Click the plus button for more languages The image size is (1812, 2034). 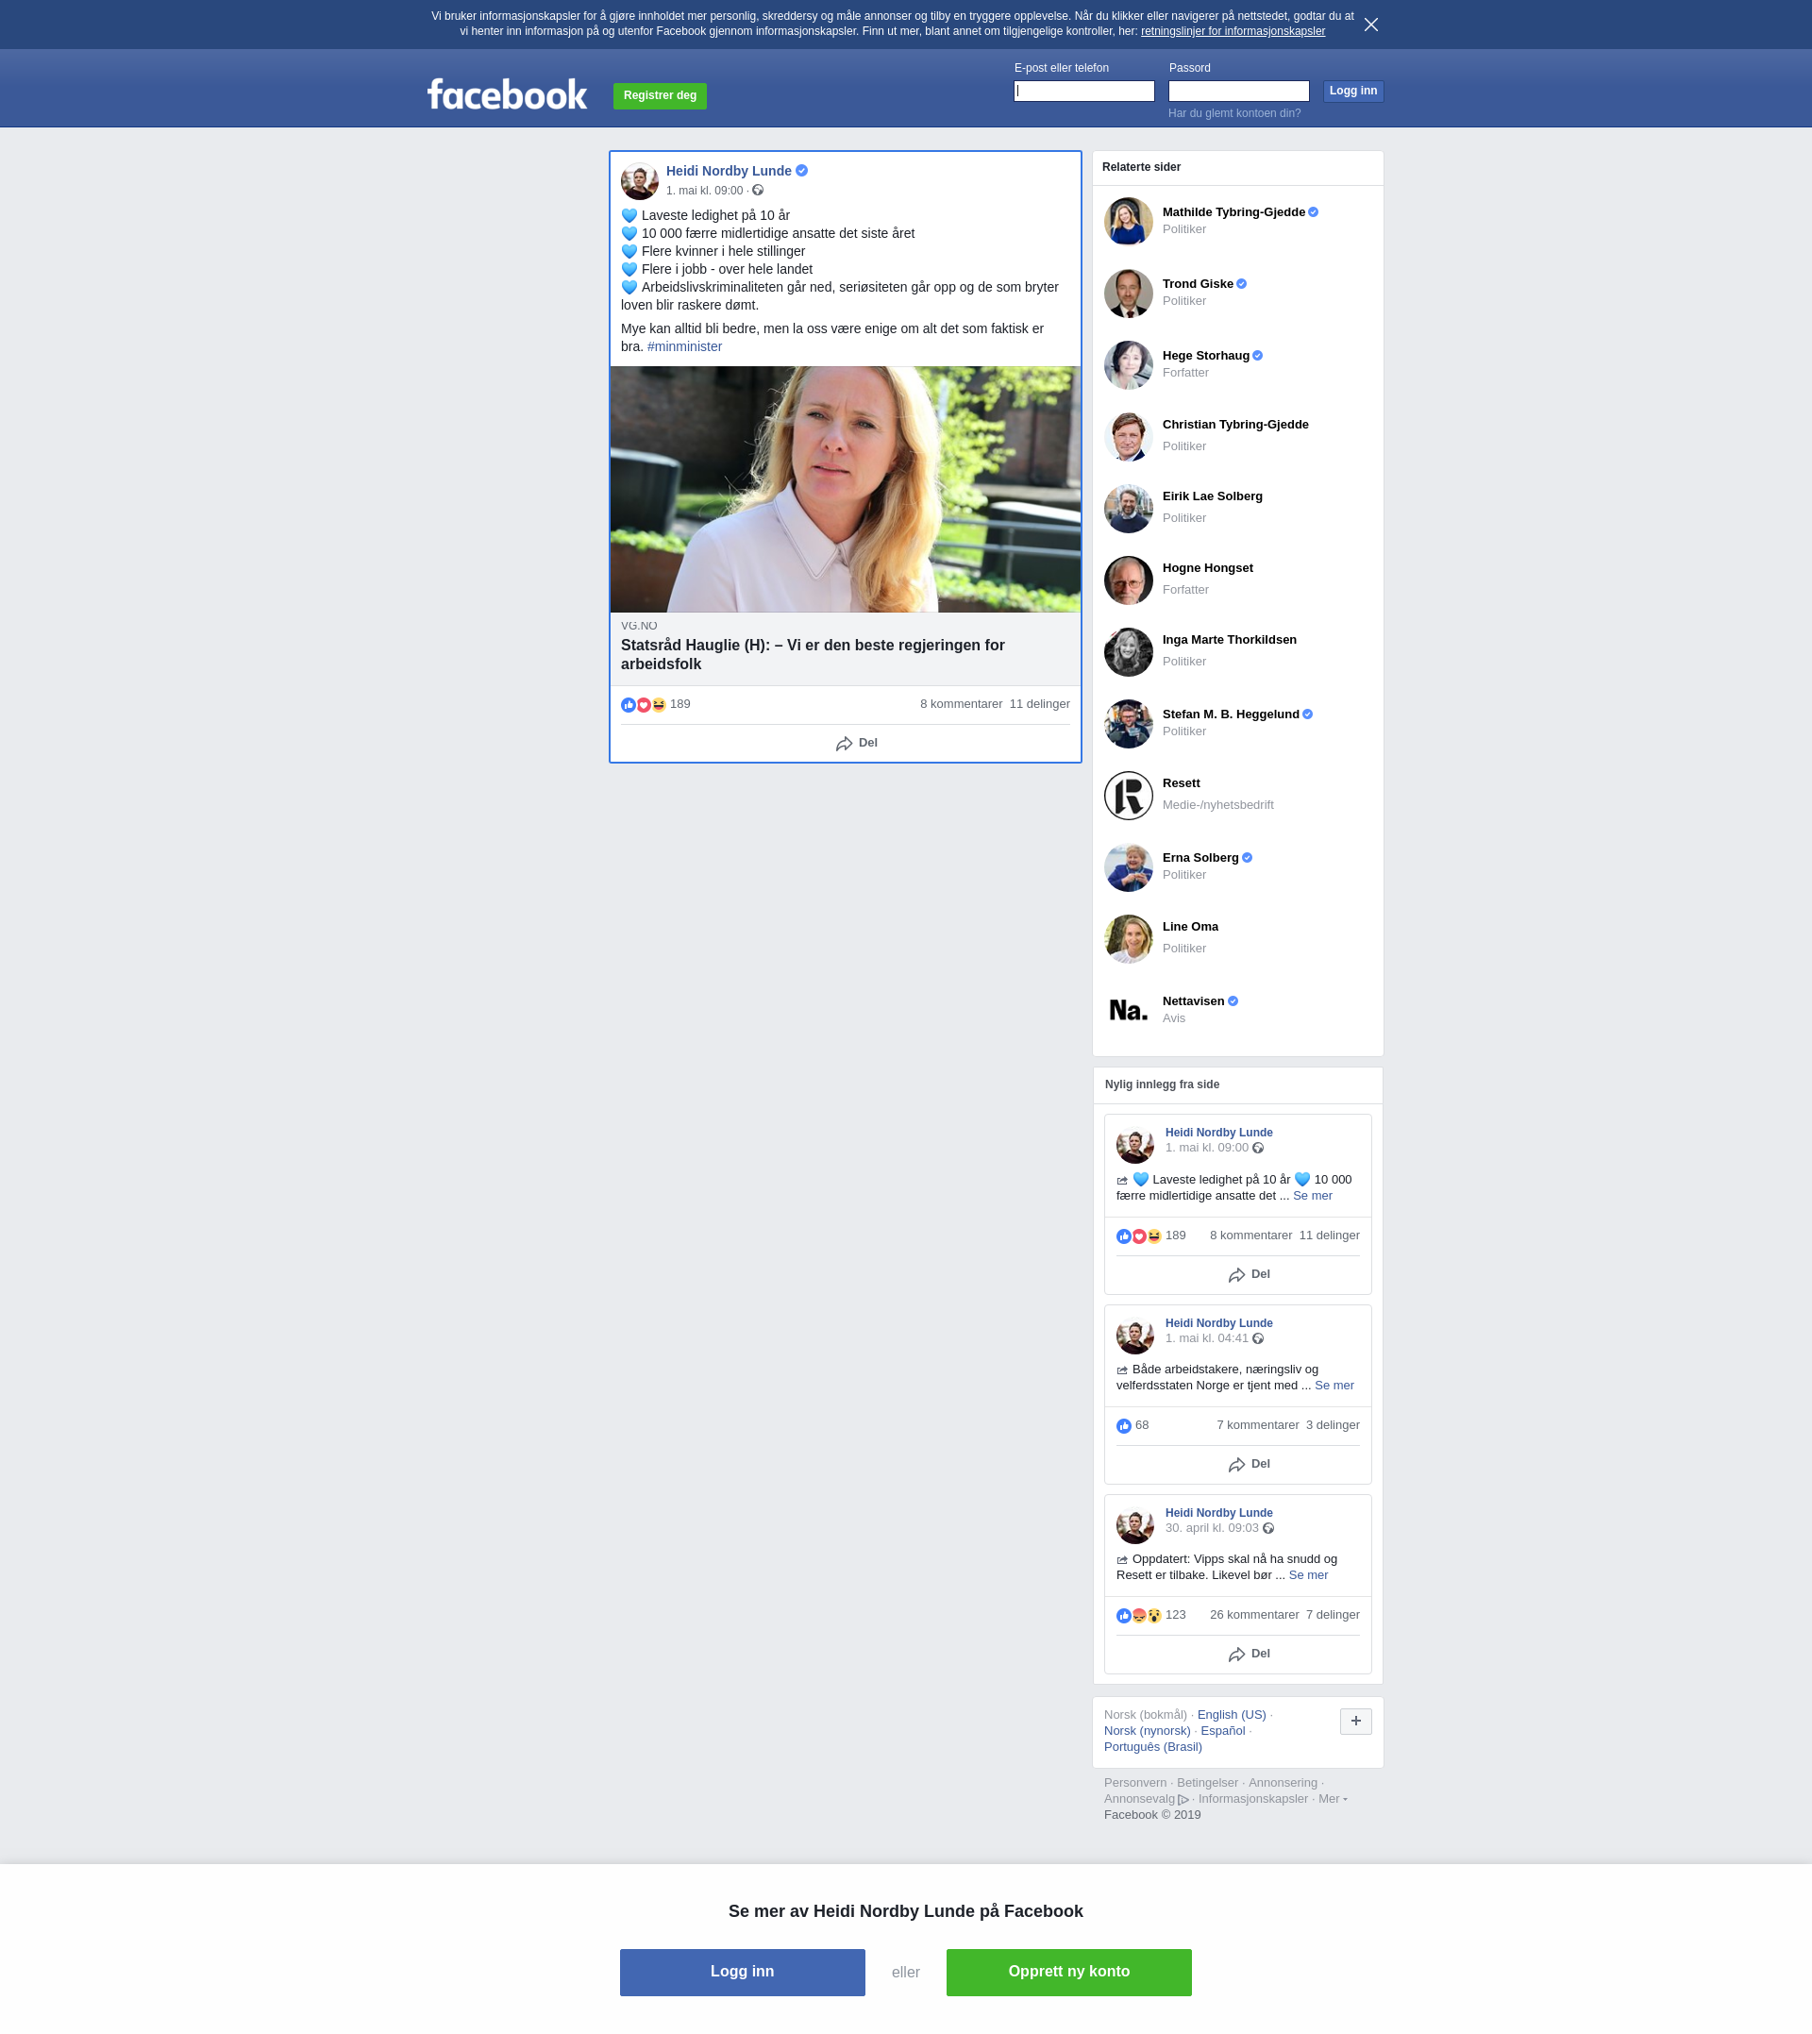[x=1355, y=1722]
